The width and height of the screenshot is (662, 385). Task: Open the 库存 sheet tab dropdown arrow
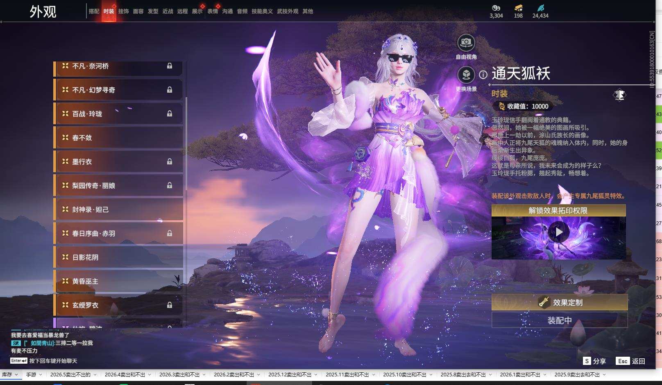(16, 375)
